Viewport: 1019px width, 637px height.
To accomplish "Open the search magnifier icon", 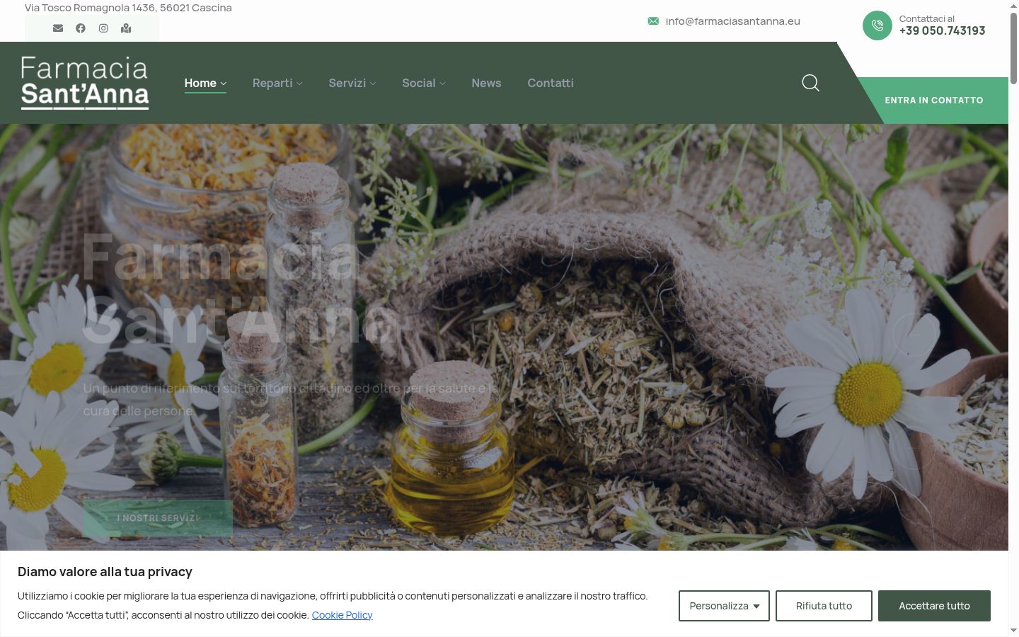I will tap(810, 83).
